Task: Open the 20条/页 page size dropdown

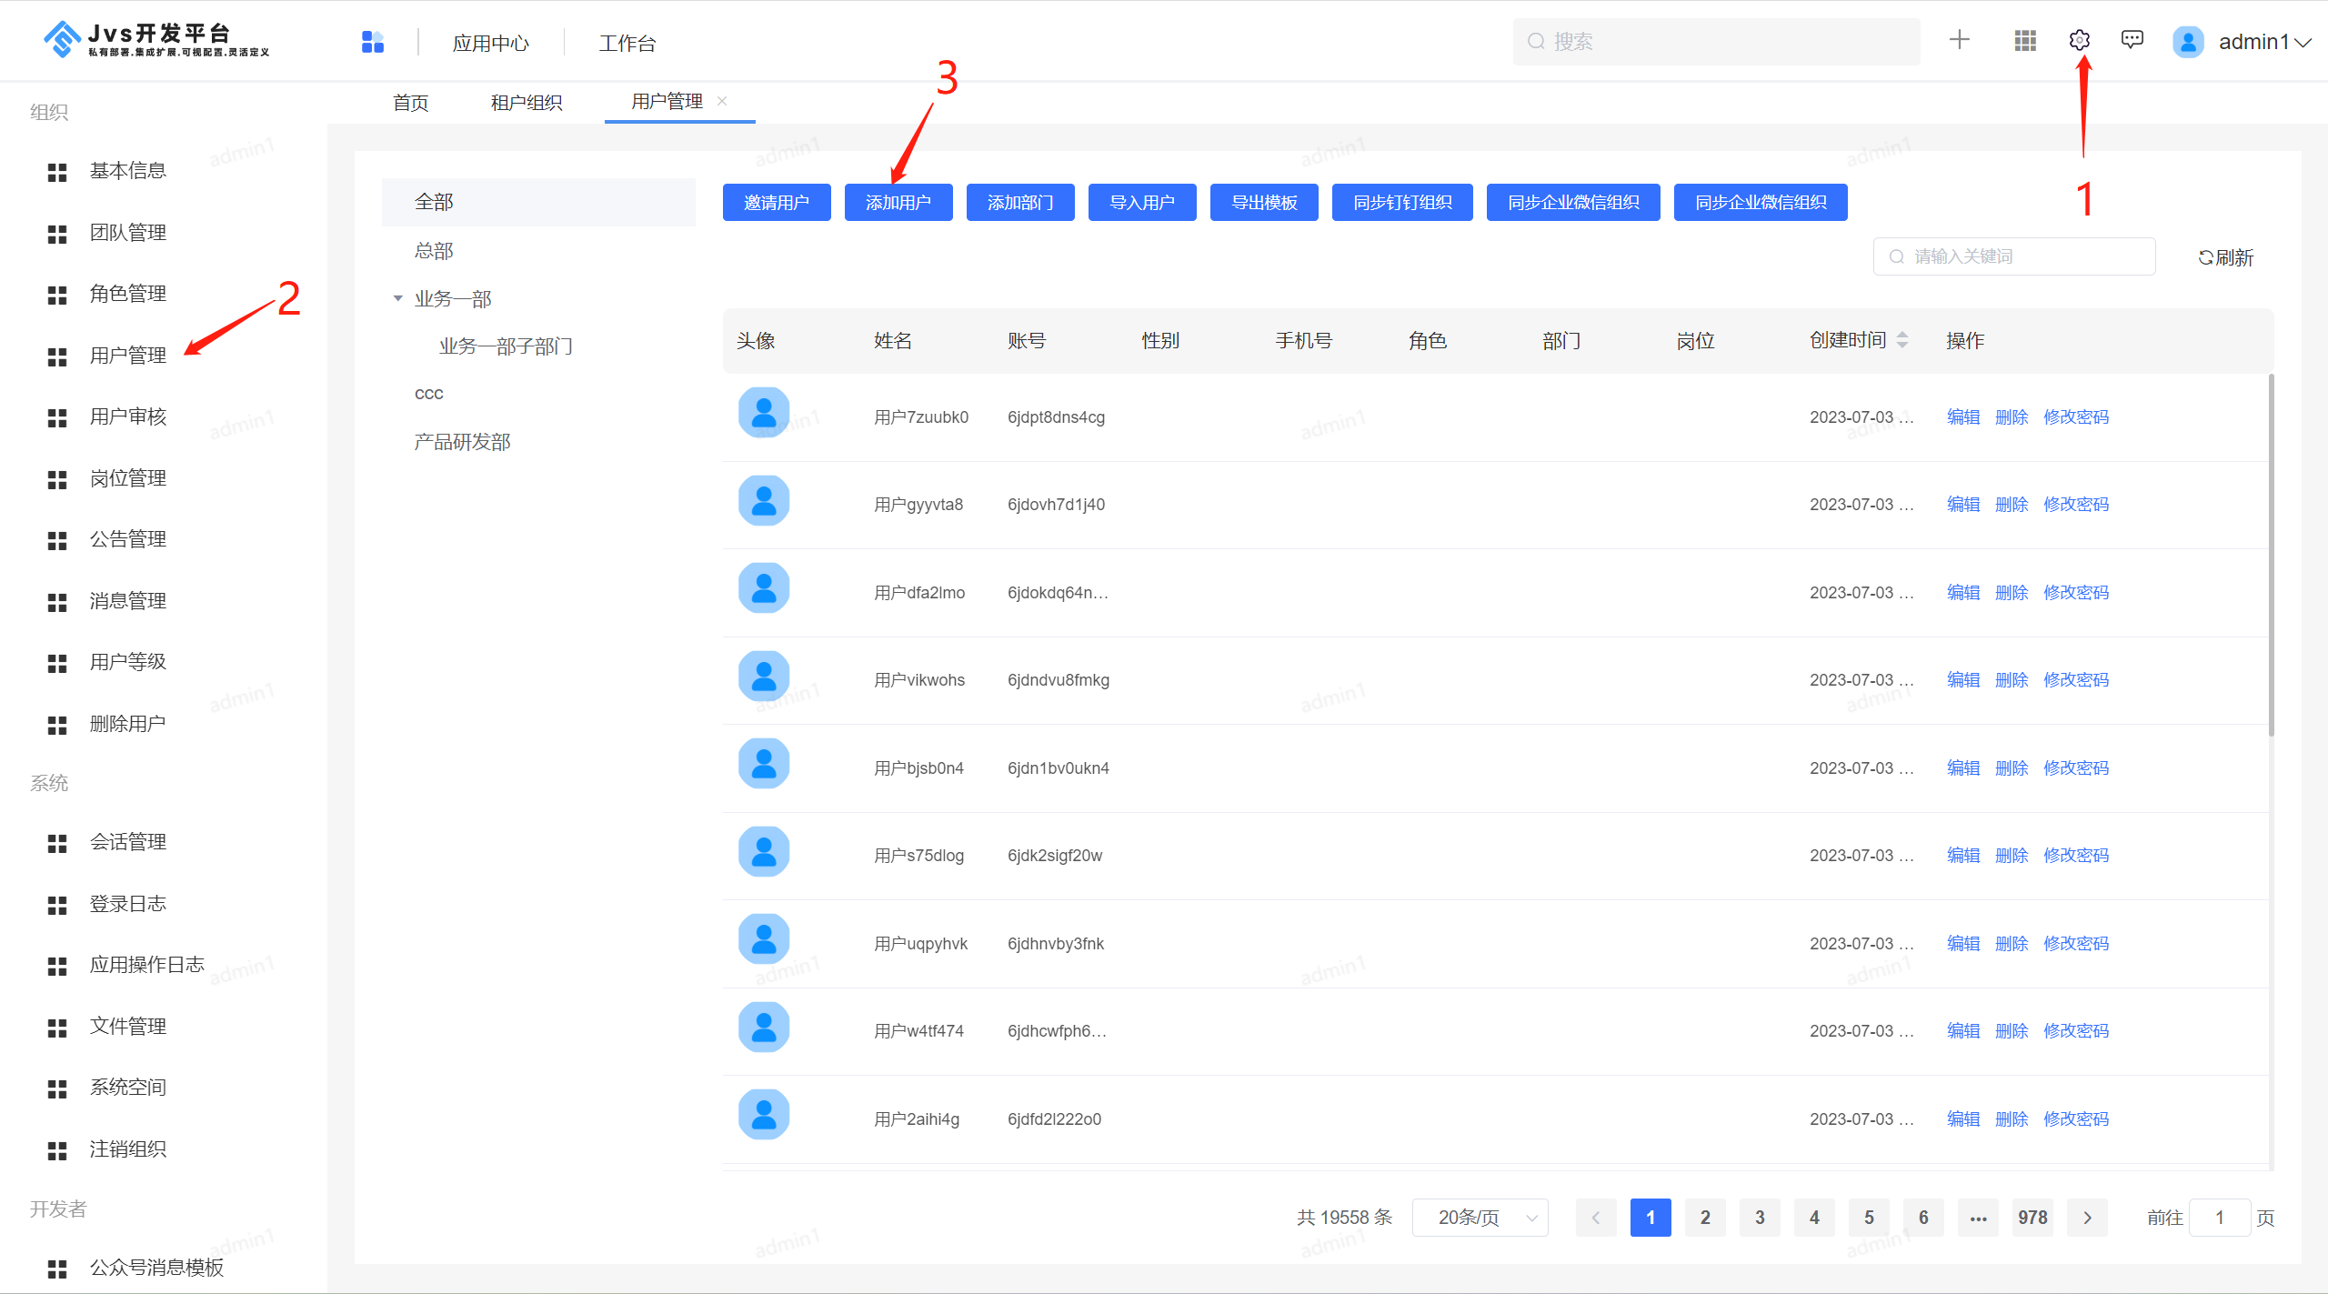Action: click(x=1480, y=1218)
